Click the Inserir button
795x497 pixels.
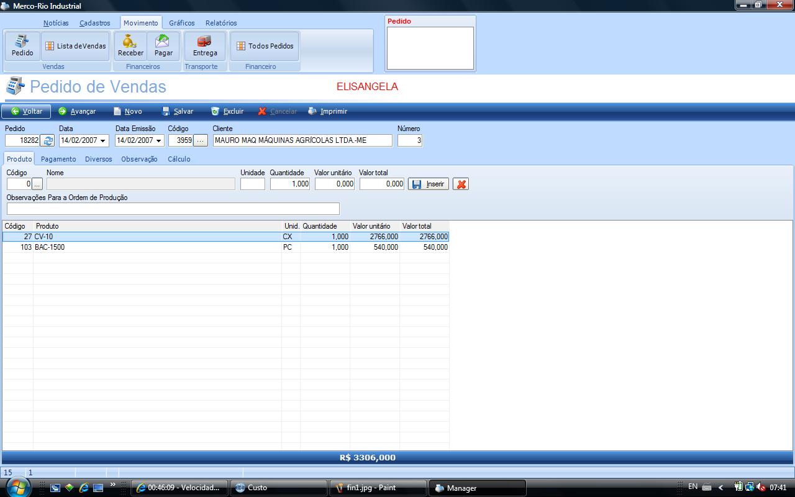pyautogui.click(x=429, y=184)
